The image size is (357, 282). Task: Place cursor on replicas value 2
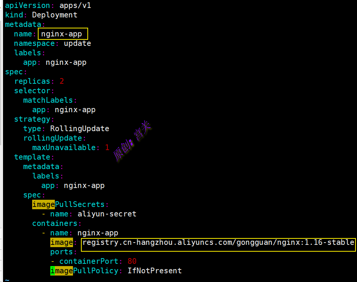click(x=62, y=81)
